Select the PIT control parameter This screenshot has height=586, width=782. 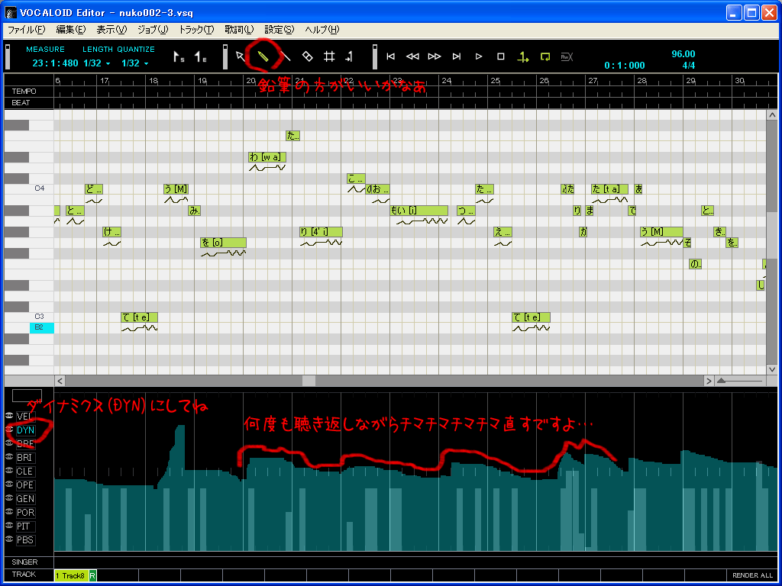tap(25, 526)
